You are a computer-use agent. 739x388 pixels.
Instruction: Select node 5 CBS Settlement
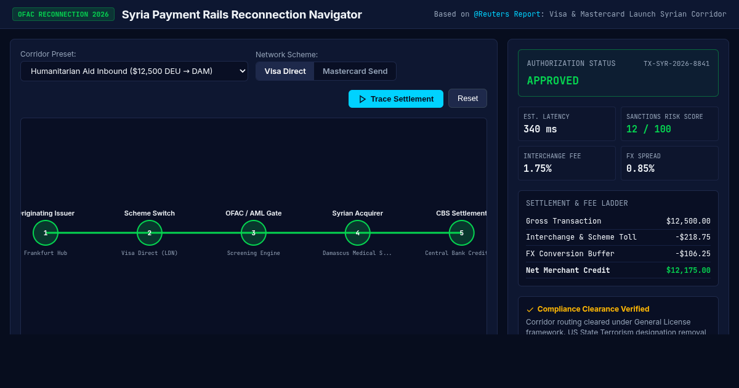(461, 233)
